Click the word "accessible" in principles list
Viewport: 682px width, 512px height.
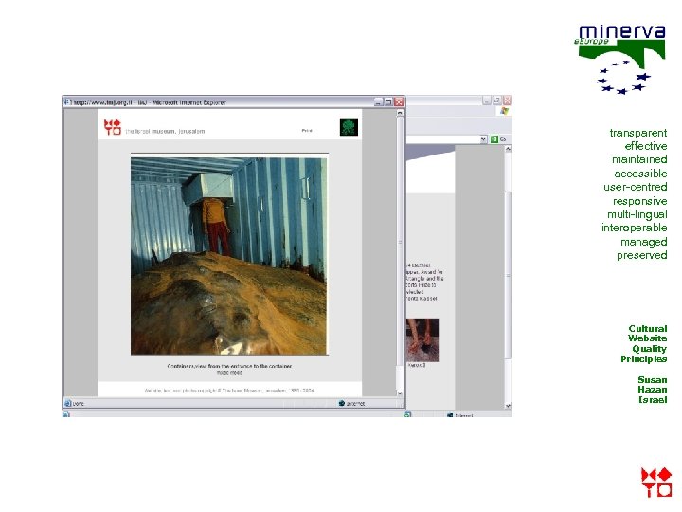[640, 174]
